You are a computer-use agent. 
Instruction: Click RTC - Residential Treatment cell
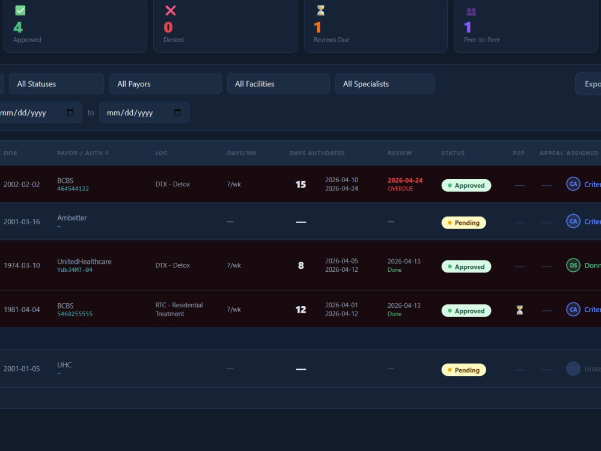pyautogui.click(x=179, y=309)
